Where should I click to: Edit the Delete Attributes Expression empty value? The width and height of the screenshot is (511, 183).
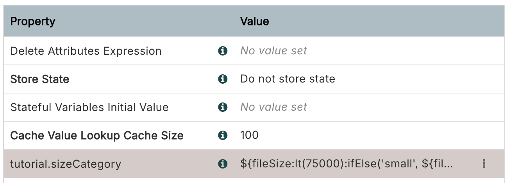(x=273, y=51)
